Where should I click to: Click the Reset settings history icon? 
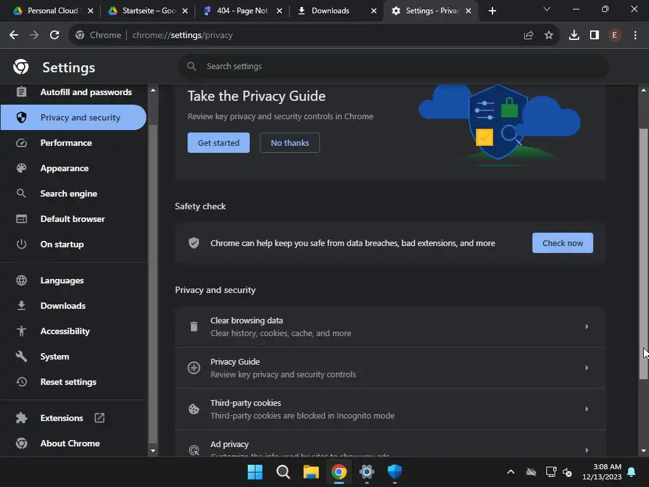coord(22,381)
